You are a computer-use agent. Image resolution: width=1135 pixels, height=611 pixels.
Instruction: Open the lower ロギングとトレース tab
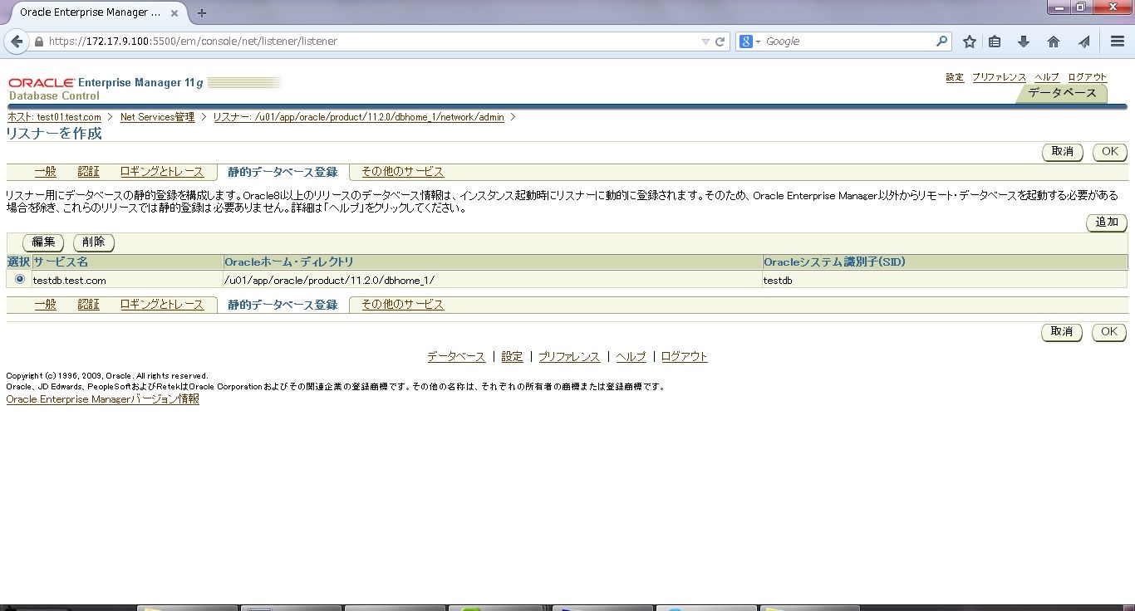click(162, 305)
